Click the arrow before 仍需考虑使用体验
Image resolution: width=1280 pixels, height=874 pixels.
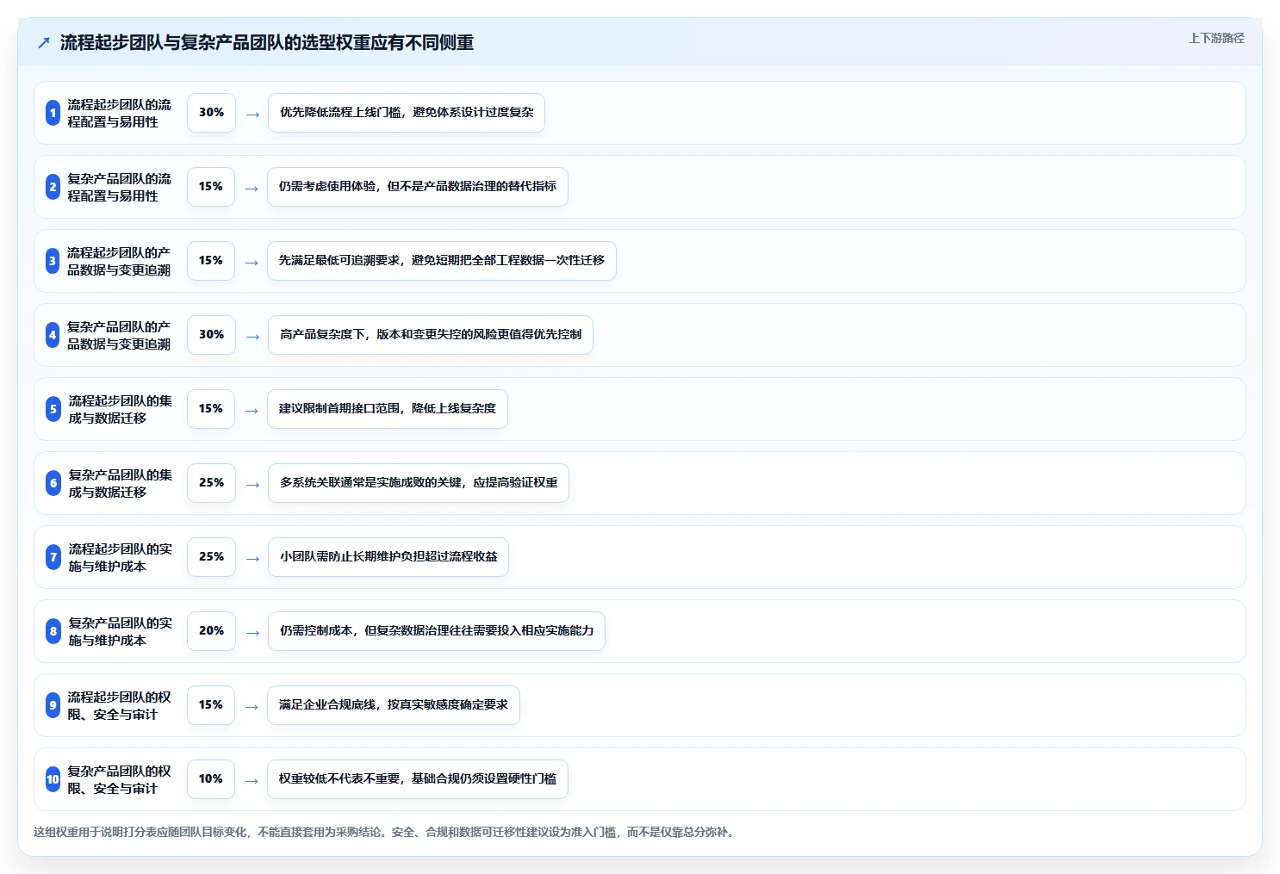(252, 188)
